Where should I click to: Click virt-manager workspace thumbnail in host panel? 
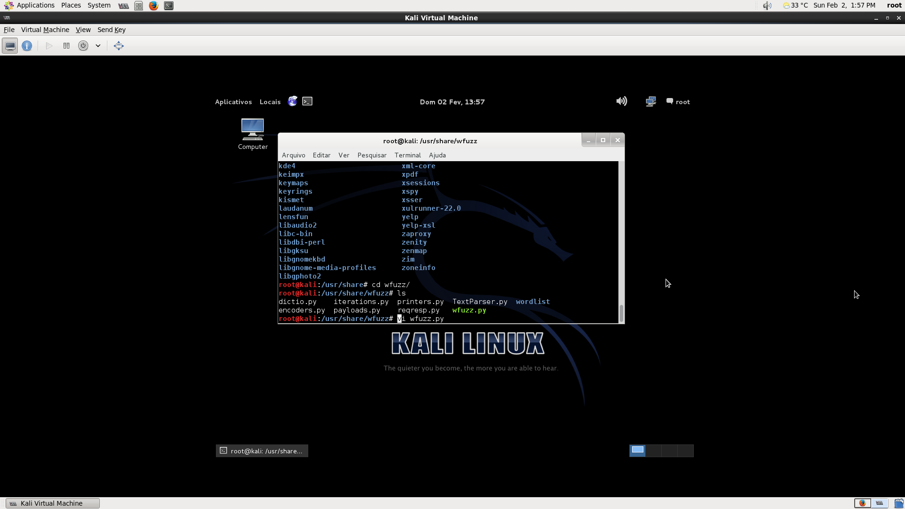[x=880, y=503]
